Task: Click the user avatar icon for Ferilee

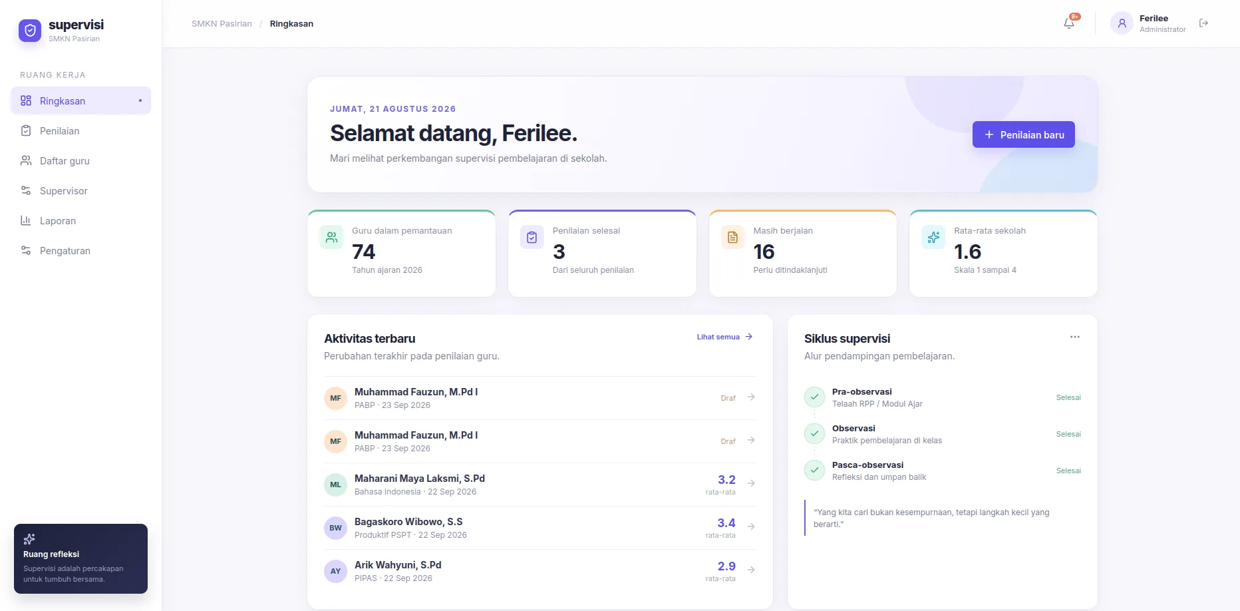Action: tap(1122, 23)
